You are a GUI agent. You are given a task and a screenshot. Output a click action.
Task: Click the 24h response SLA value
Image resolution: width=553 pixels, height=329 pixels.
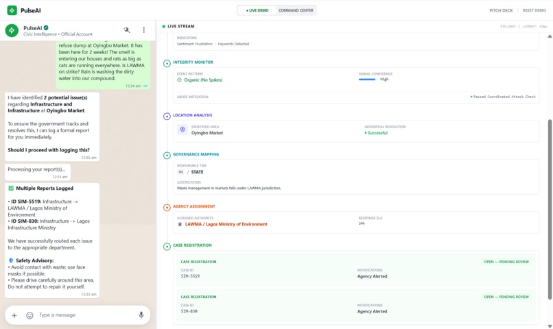tap(362, 223)
